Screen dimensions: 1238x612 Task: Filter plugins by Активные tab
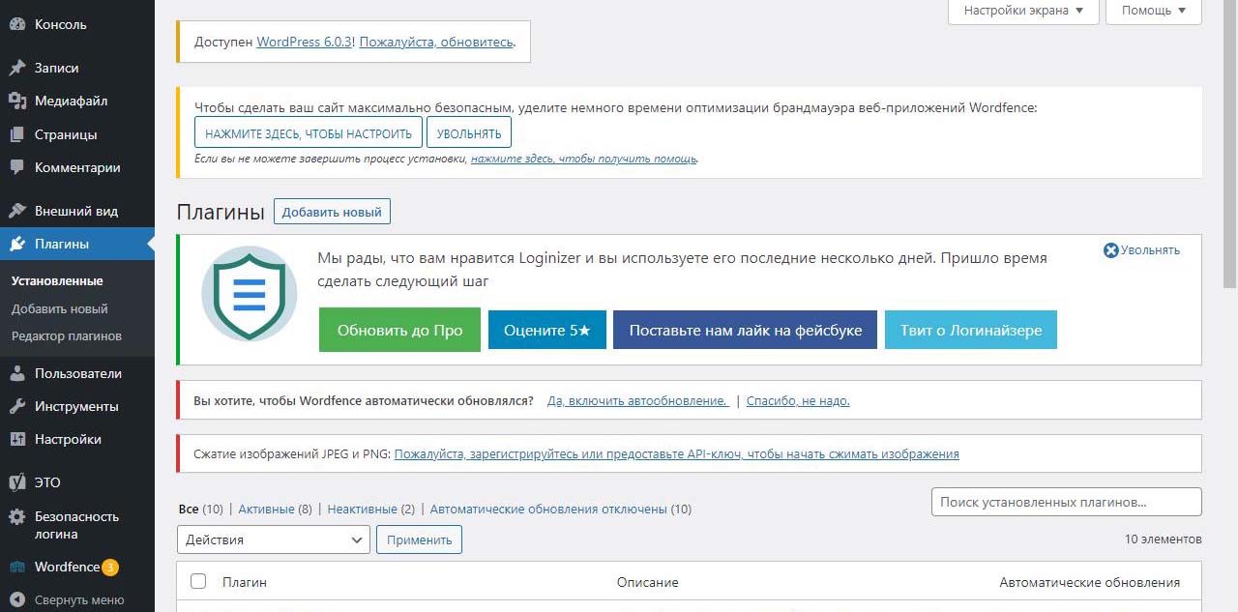click(x=266, y=509)
